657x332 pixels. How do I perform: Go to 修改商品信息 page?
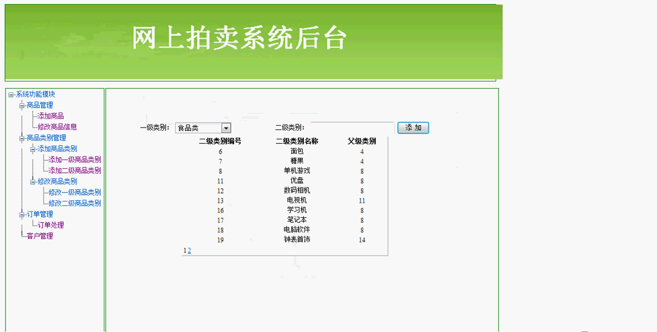coord(58,127)
